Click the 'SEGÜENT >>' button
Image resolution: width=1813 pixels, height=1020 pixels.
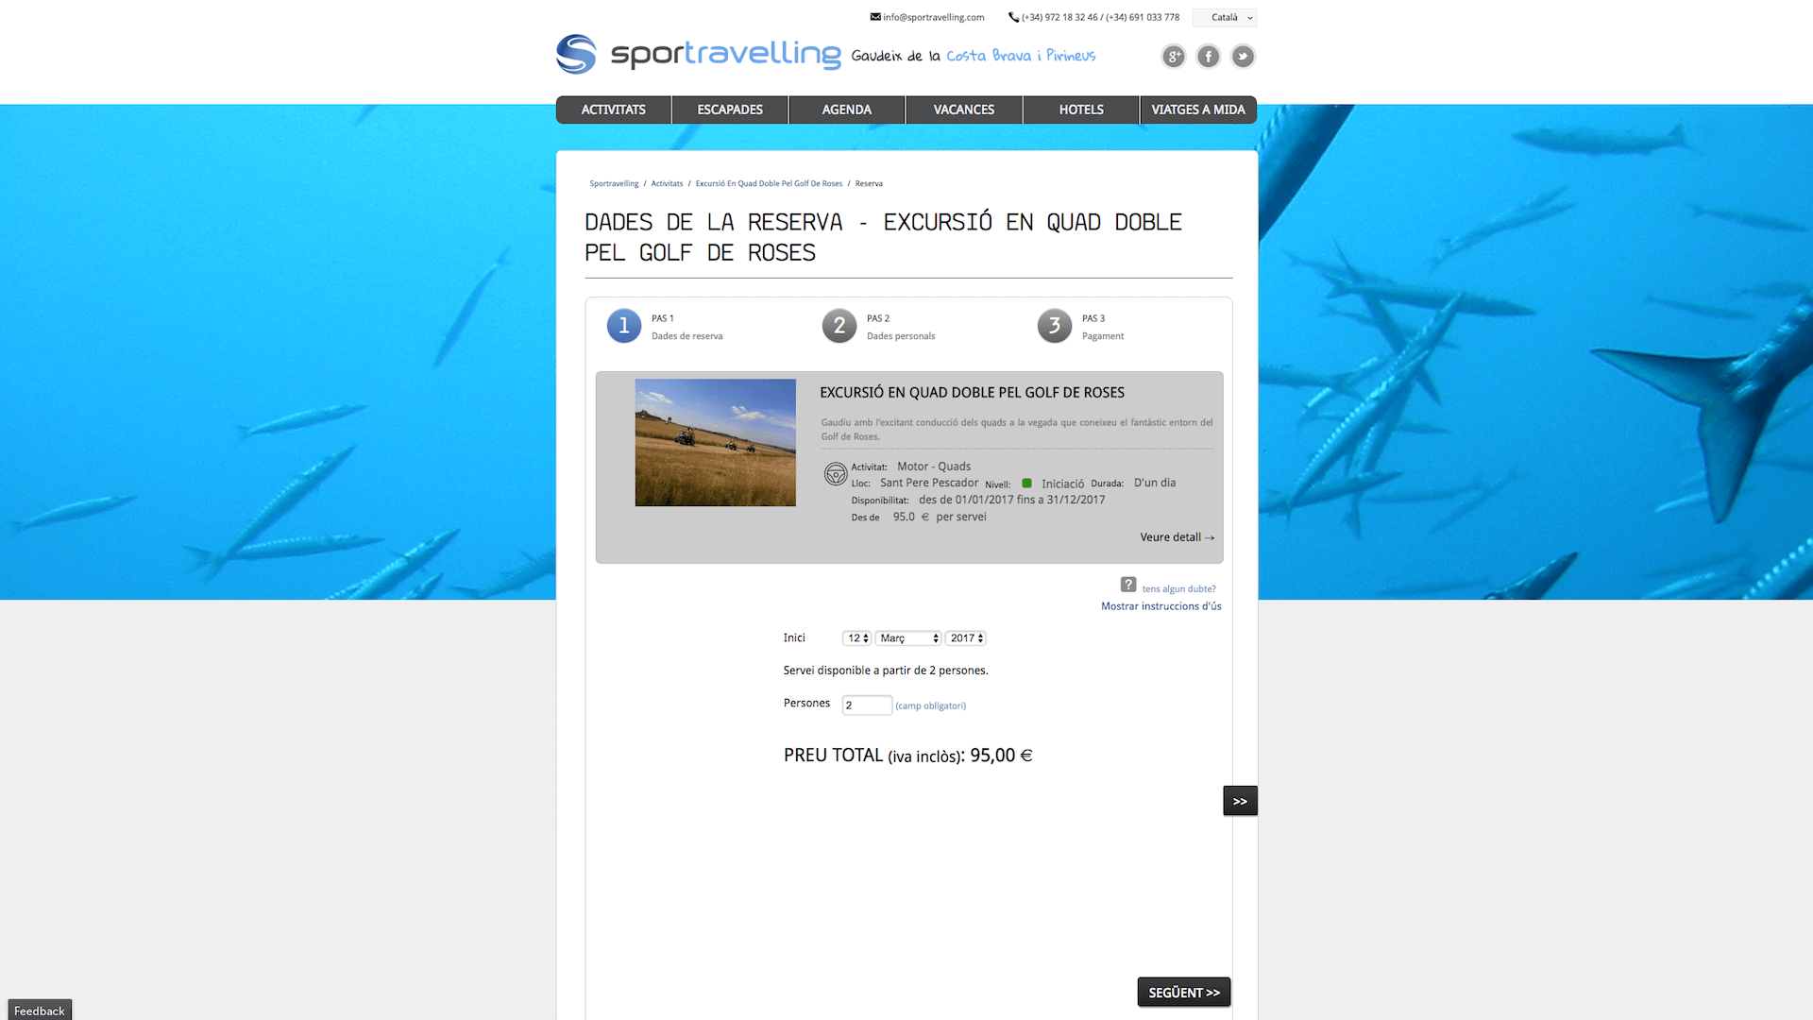1183,993
